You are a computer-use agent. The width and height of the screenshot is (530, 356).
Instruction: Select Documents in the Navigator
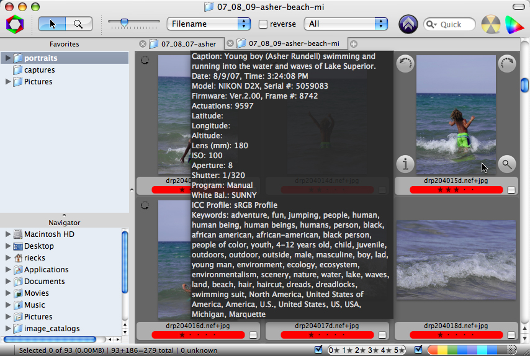[44, 281]
